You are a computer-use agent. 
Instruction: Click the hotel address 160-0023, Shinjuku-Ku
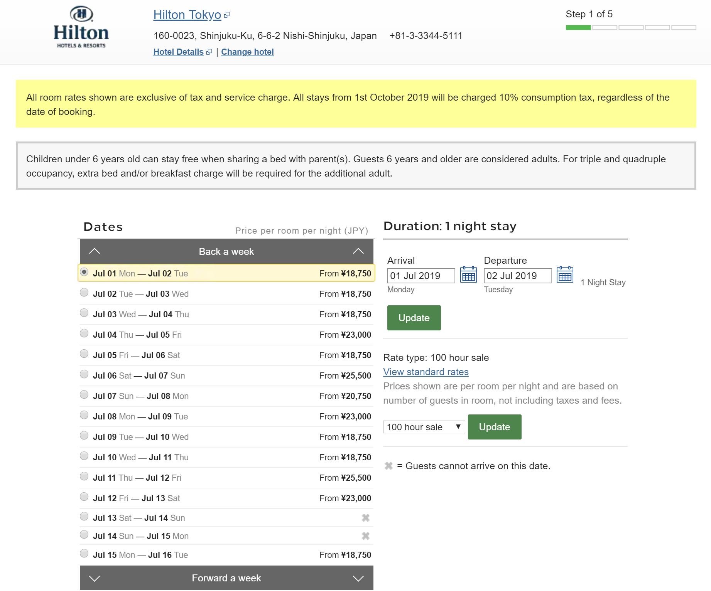pos(265,36)
